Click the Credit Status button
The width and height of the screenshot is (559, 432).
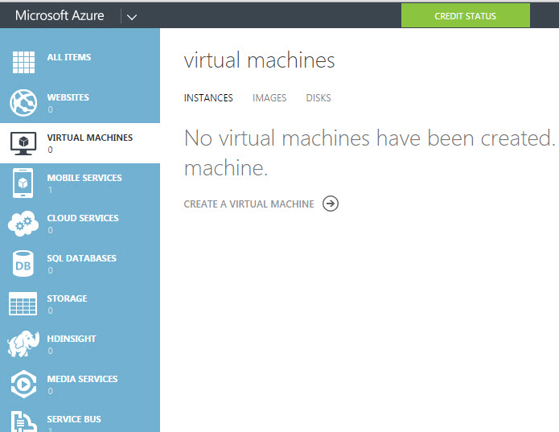(x=465, y=15)
